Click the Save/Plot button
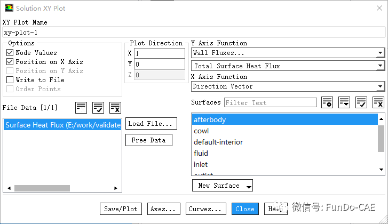 pyautogui.click(x=121, y=209)
